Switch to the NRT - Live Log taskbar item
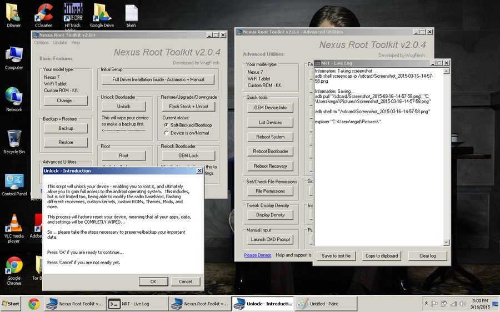500x312 pixels. point(138,304)
